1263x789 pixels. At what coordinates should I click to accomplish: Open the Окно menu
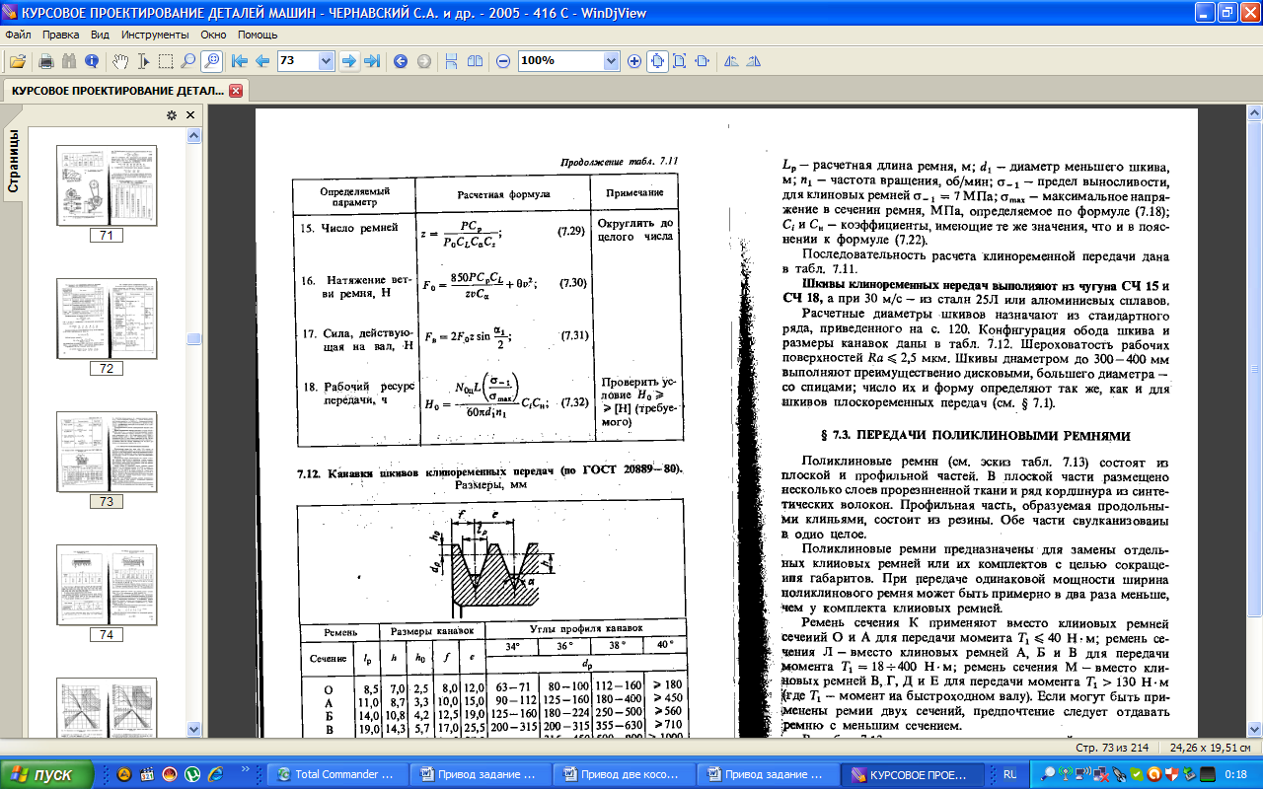click(213, 35)
